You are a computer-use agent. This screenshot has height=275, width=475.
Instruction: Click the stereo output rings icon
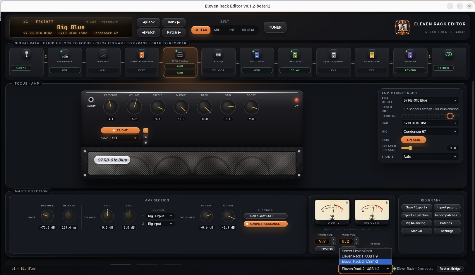pos(448,54)
